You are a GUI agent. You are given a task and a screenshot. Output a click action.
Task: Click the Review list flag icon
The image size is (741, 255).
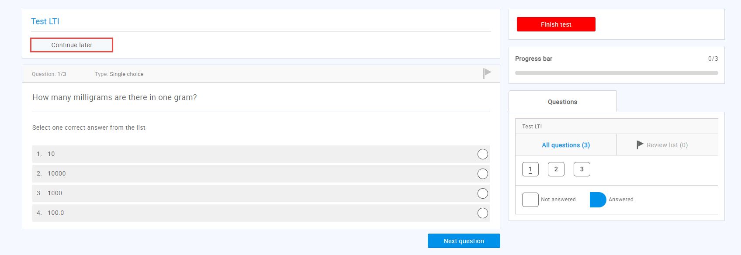640,145
